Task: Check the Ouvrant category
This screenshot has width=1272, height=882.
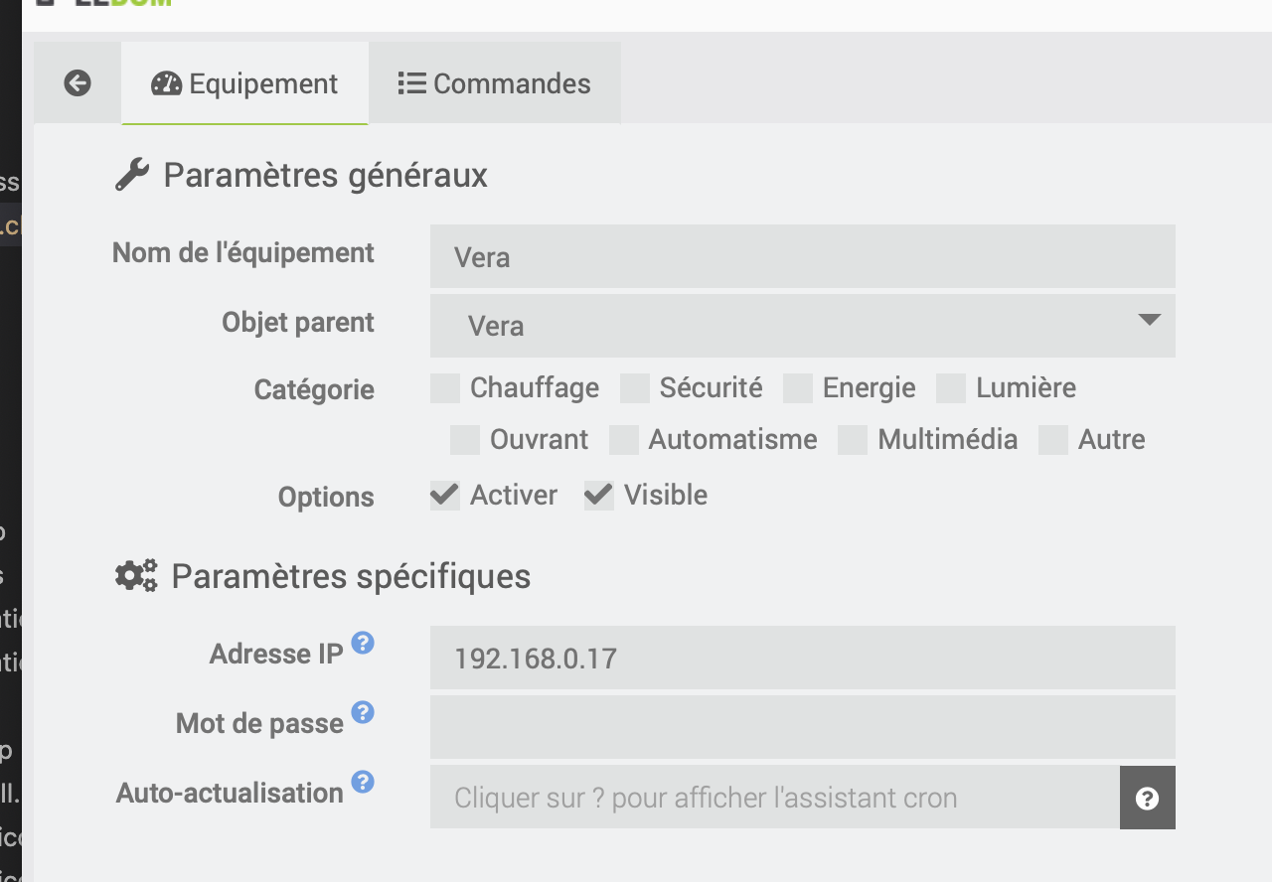Action: pyautogui.click(x=465, y=440)
